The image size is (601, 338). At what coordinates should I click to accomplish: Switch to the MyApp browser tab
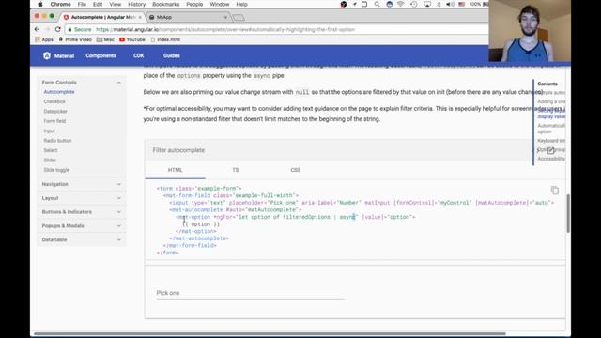[187, 17]
